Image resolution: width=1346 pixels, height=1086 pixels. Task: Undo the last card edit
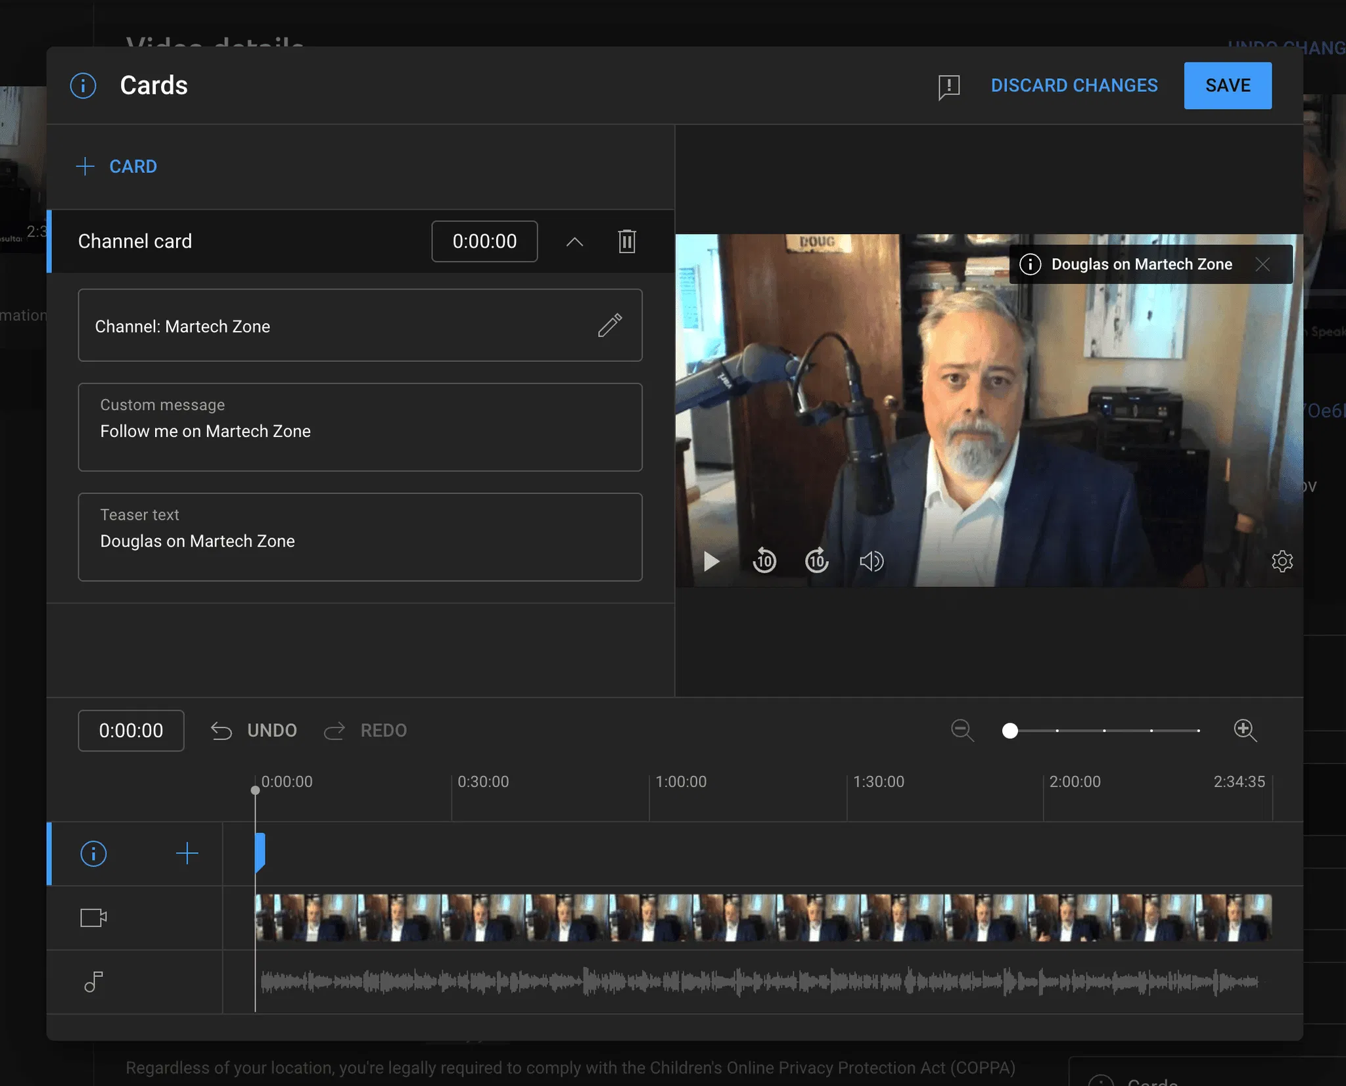pos(254,731)
